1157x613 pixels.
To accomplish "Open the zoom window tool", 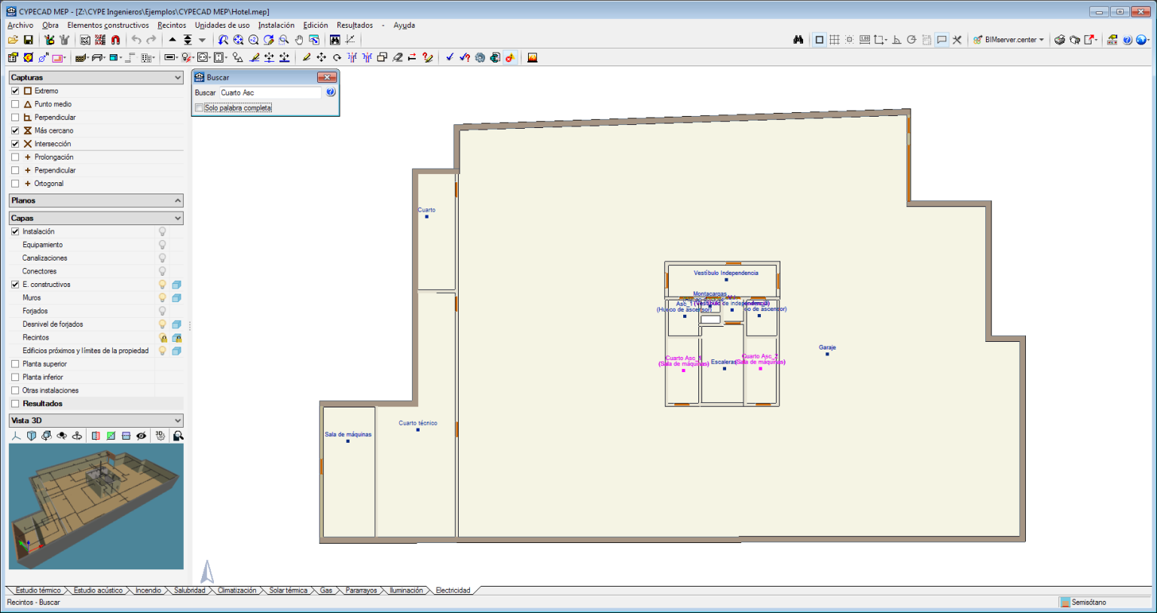I will [282, 39].
